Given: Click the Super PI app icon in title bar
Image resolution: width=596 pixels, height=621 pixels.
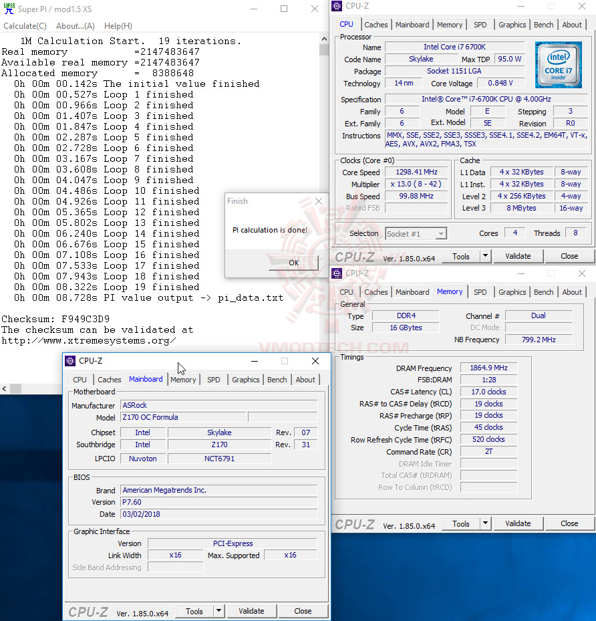Looking at the screenshot, I should coord(9,8).
